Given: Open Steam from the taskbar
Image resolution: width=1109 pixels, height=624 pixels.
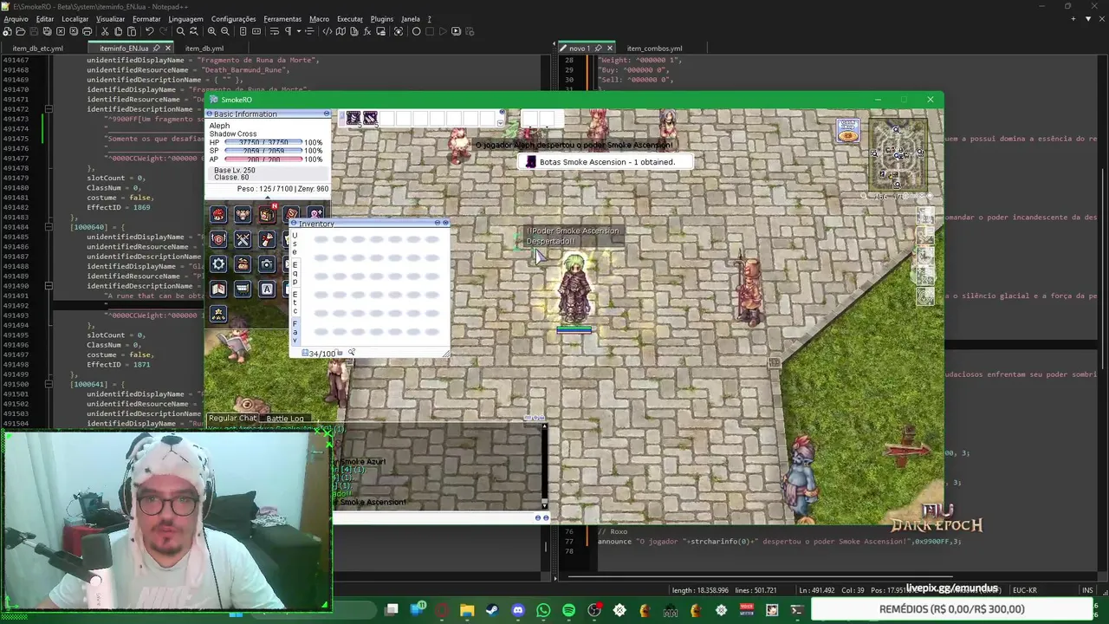Looking at the screenshot, I should (x=492, y=610).
